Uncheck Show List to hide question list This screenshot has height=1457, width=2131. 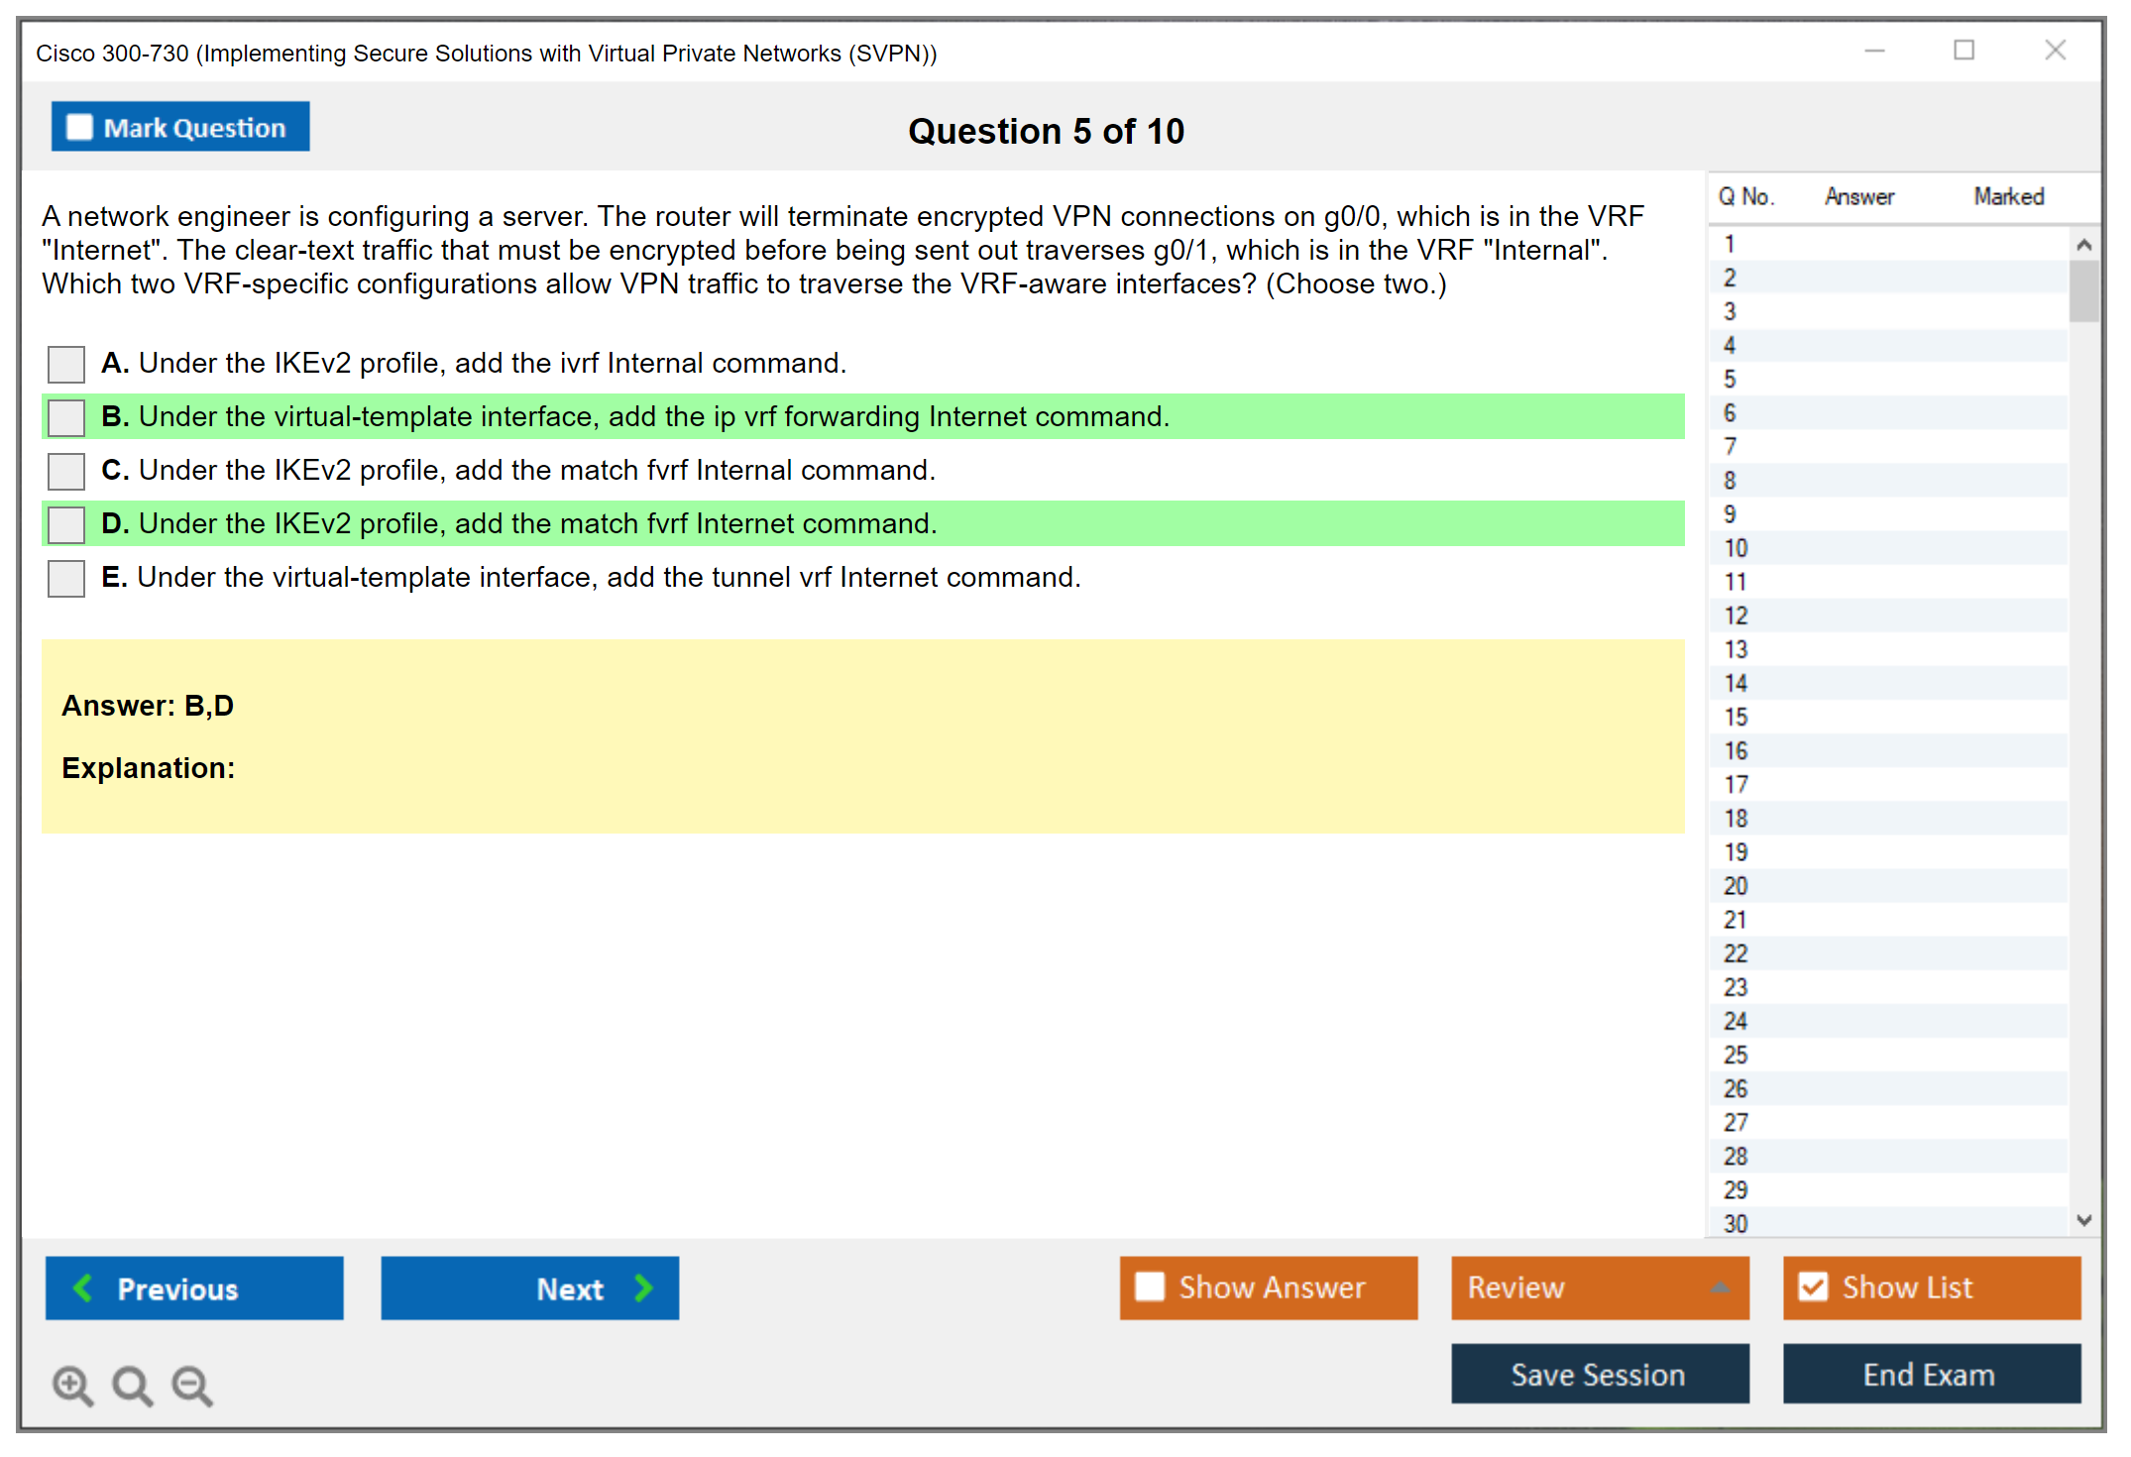tap(1813, 1287)
